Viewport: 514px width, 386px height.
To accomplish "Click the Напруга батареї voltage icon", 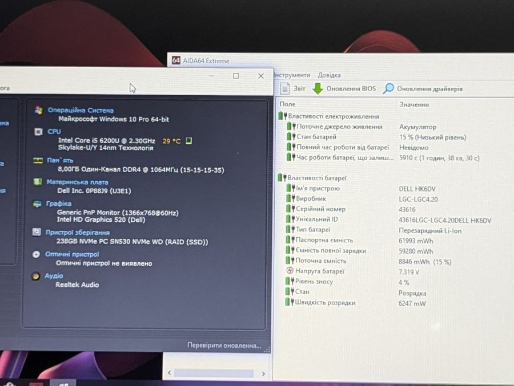I will [x=290, y=271].
